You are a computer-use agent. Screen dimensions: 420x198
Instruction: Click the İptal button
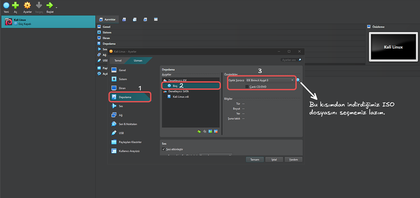(x=274, y=159)
